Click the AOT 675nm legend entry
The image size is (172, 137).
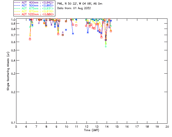[x=34, y=8]
